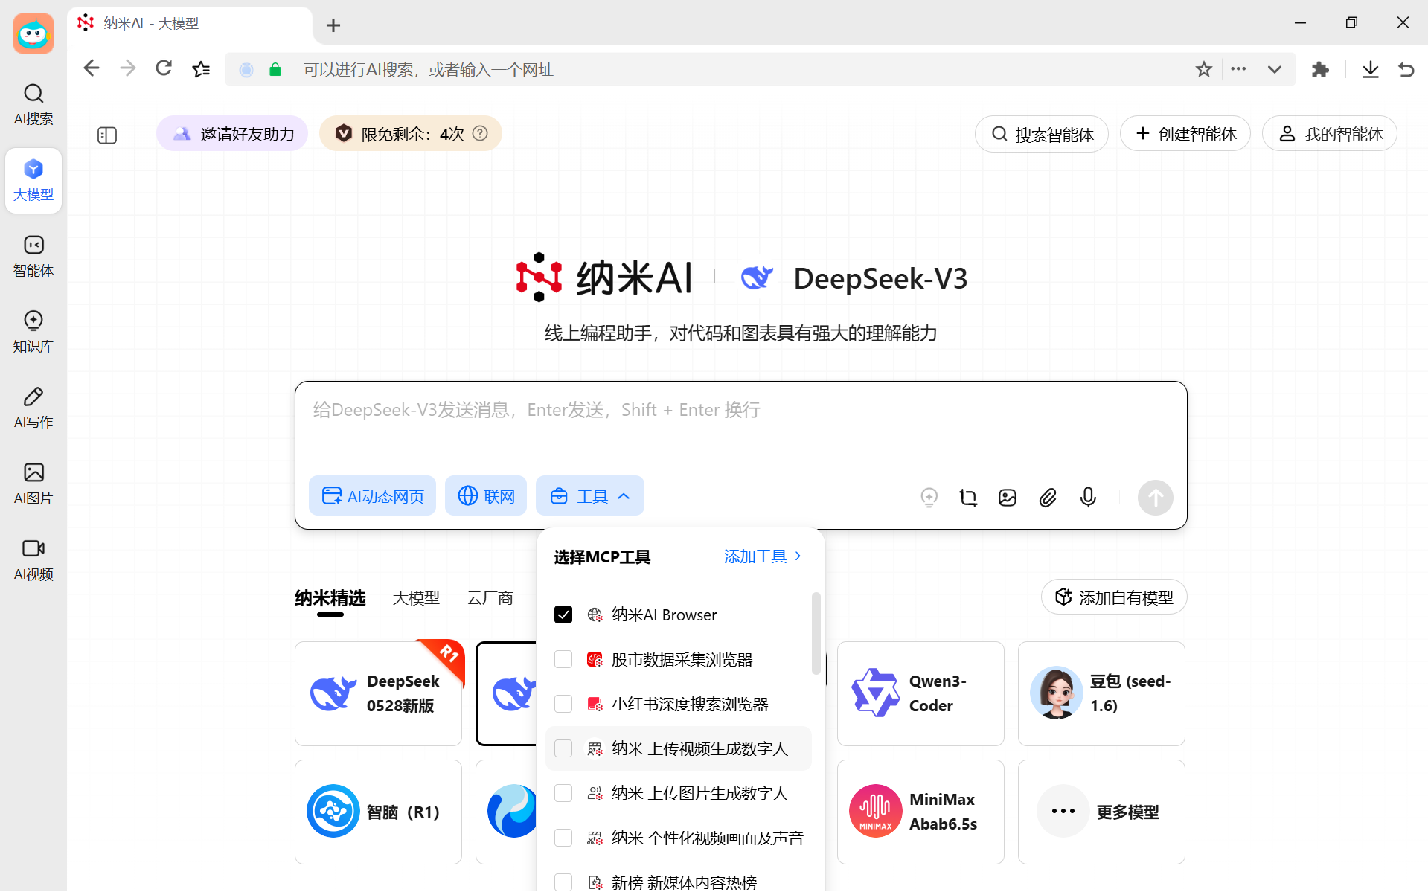
Task: Select the 大模型 sidebar item
Action: coord(33,180)
